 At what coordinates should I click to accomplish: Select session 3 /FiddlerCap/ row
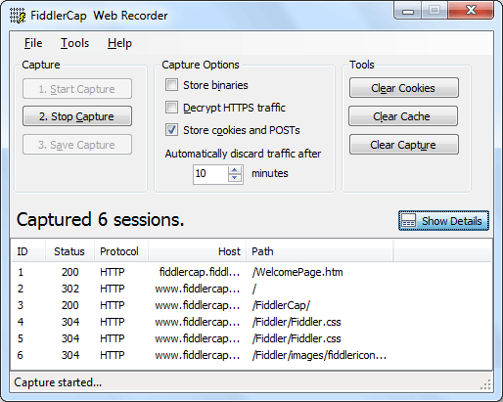pos(251,305)
